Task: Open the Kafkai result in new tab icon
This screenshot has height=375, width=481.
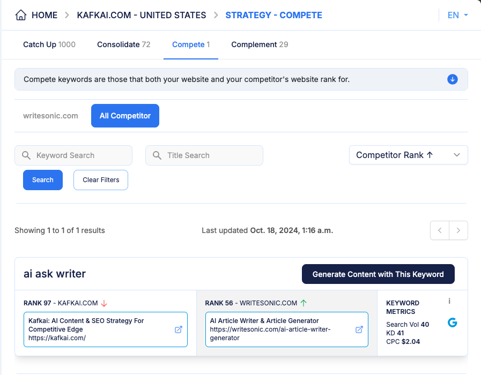Action: click(179, 329)
